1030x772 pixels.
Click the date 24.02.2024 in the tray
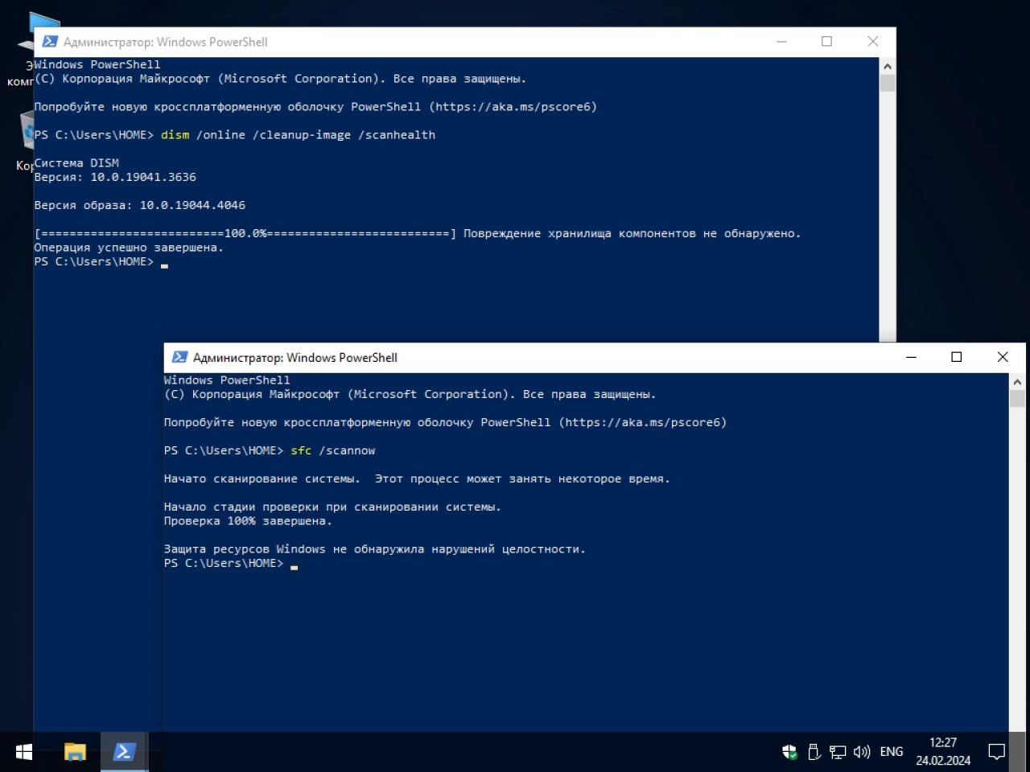click(x=943, y=760)
